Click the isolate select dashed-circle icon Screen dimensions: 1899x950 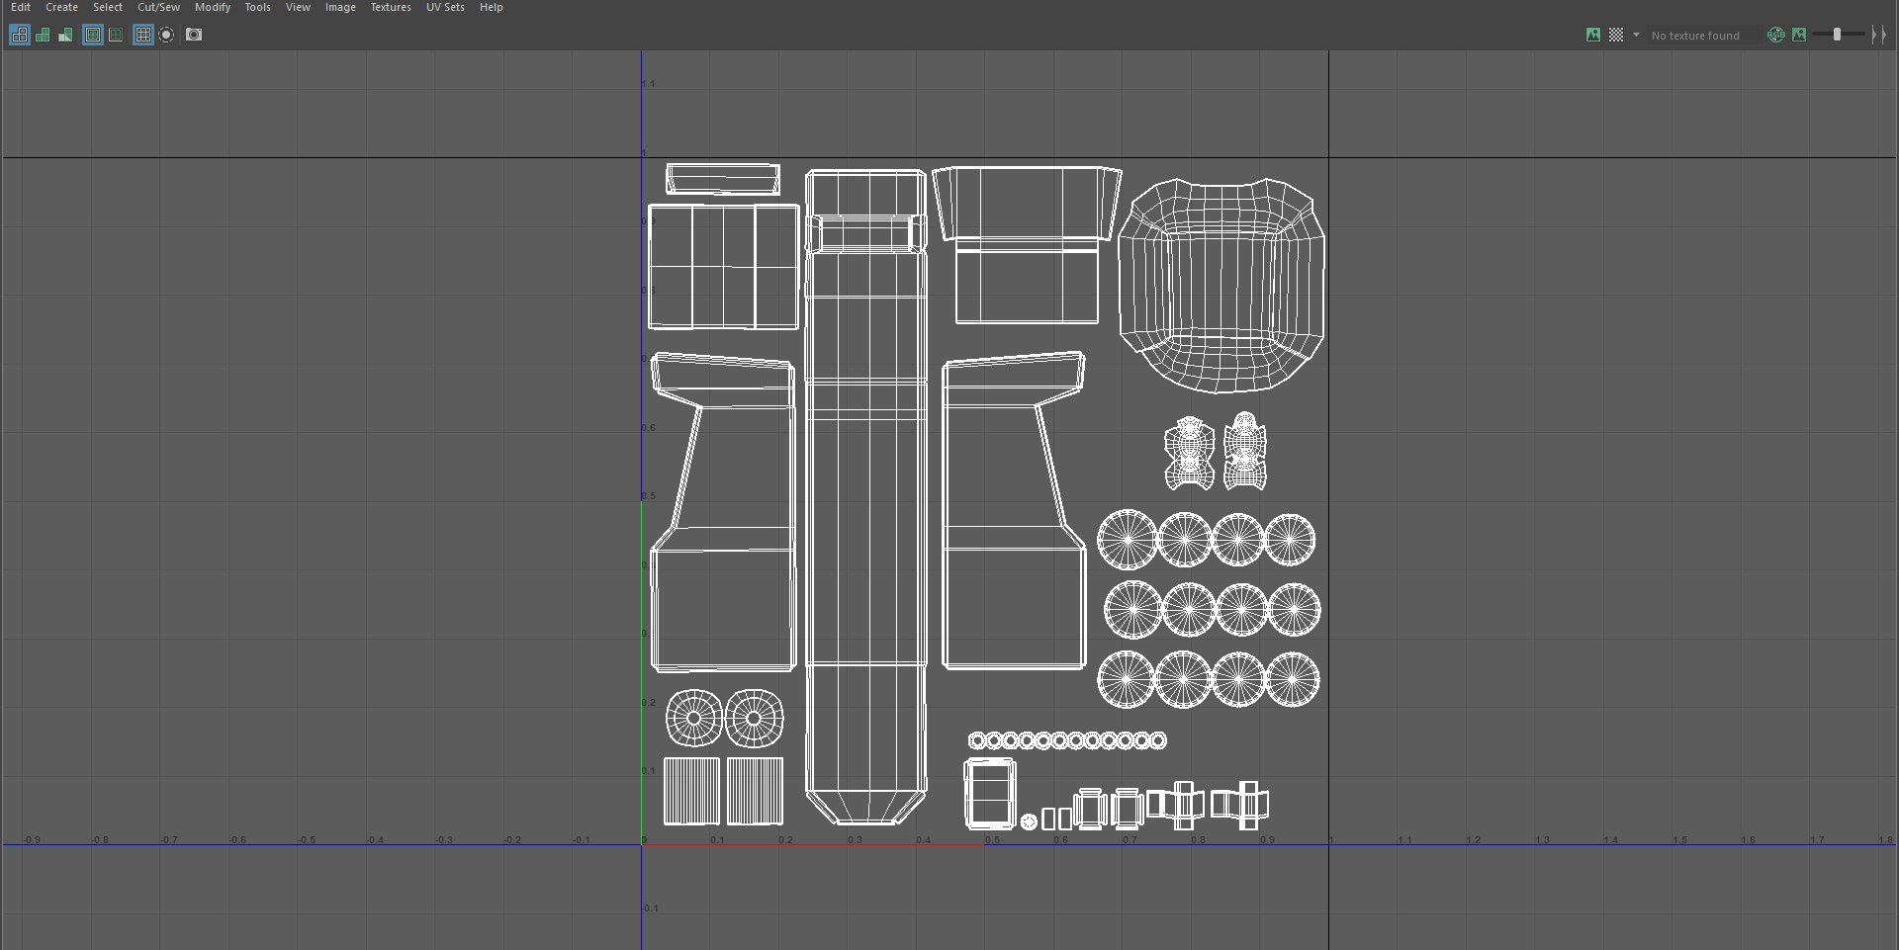pos(167,35)
